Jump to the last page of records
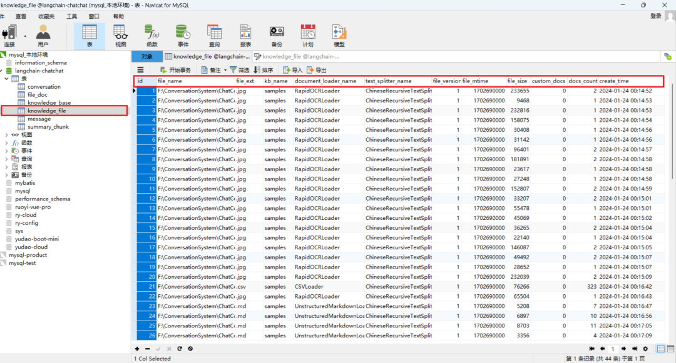Image resolution: width=676 pixels, height=363 pixels. tap(635, 349)
